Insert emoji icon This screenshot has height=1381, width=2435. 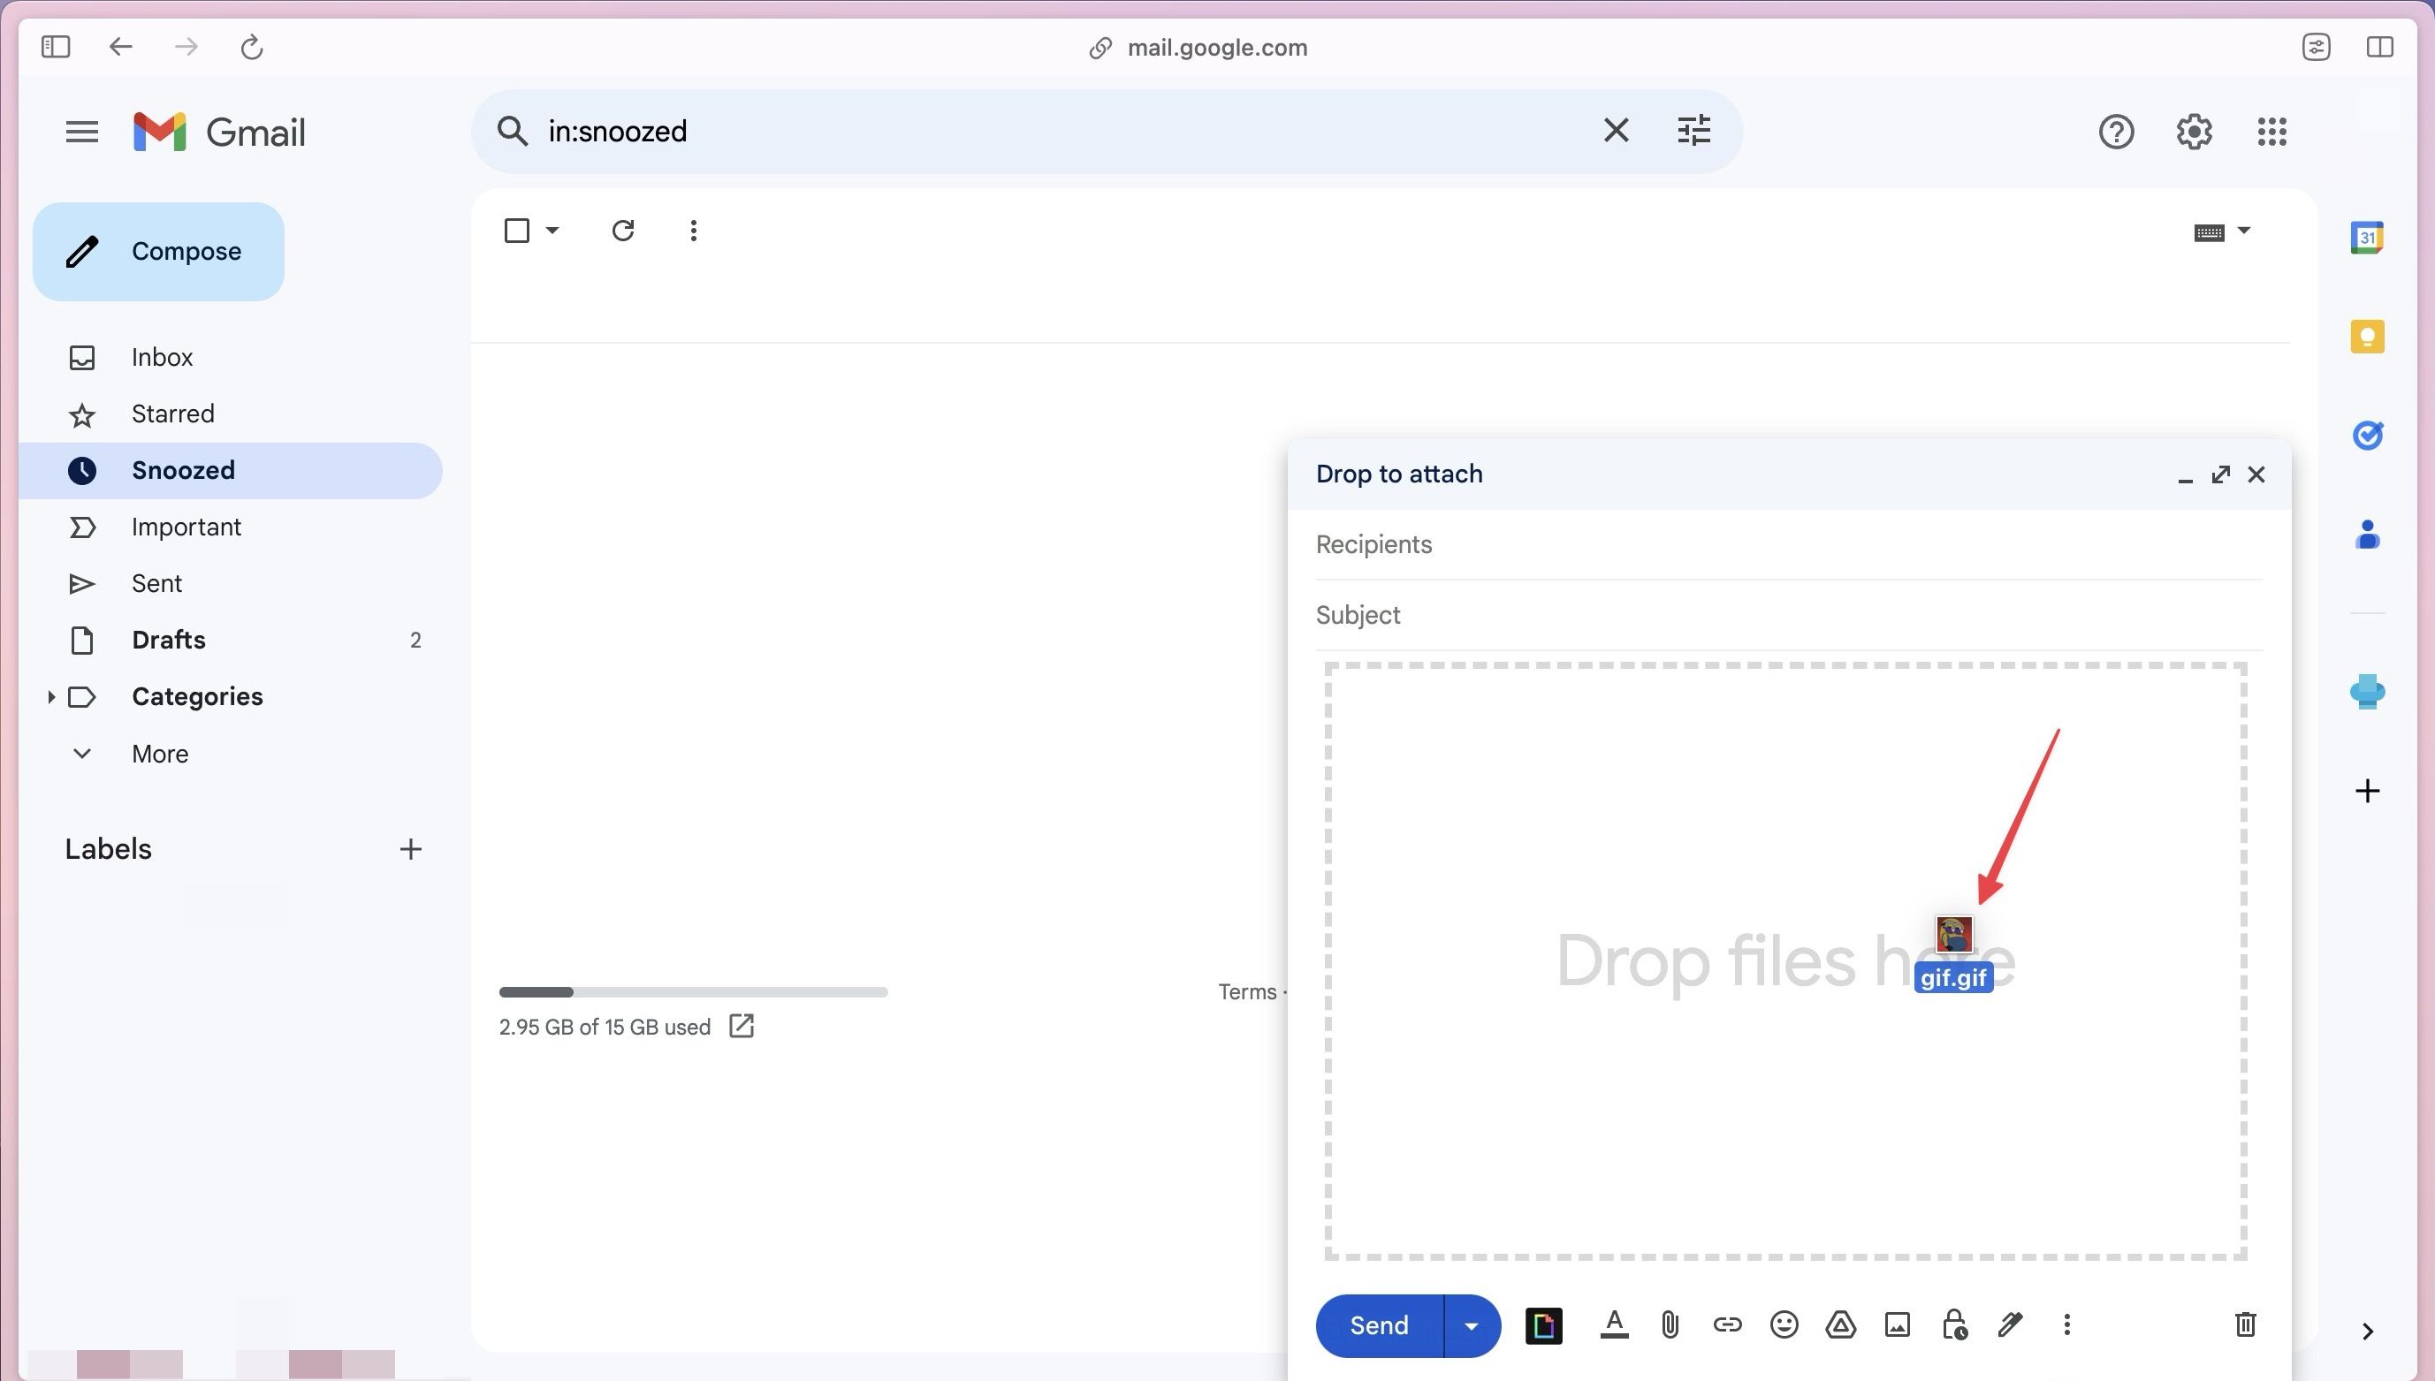[1784, 1325]
